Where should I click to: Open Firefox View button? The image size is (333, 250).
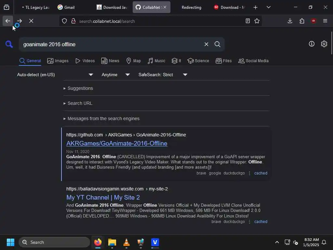[x=7, y=7]
